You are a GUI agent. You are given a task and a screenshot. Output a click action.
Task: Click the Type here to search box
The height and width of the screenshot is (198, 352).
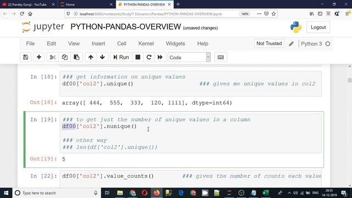(56, 193)
